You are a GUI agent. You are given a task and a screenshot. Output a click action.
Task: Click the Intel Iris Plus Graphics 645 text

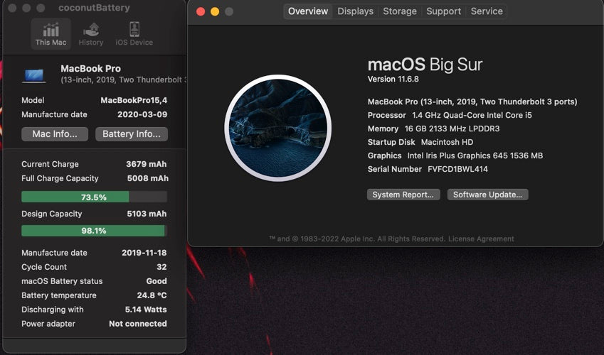pyautogui.click(x=475, y=155)
